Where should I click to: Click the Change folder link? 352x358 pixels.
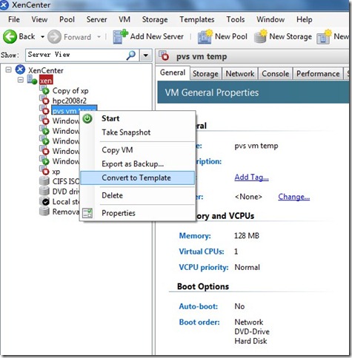click(x=293, y=197)
